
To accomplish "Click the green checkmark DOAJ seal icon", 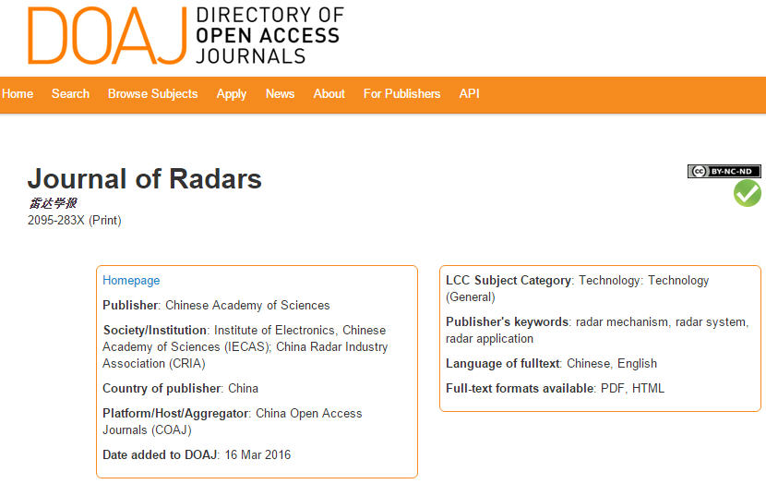I will coord(747,193).
